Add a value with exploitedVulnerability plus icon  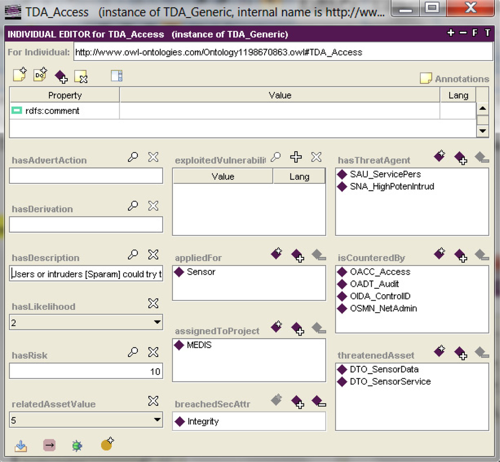pos(296,157)
